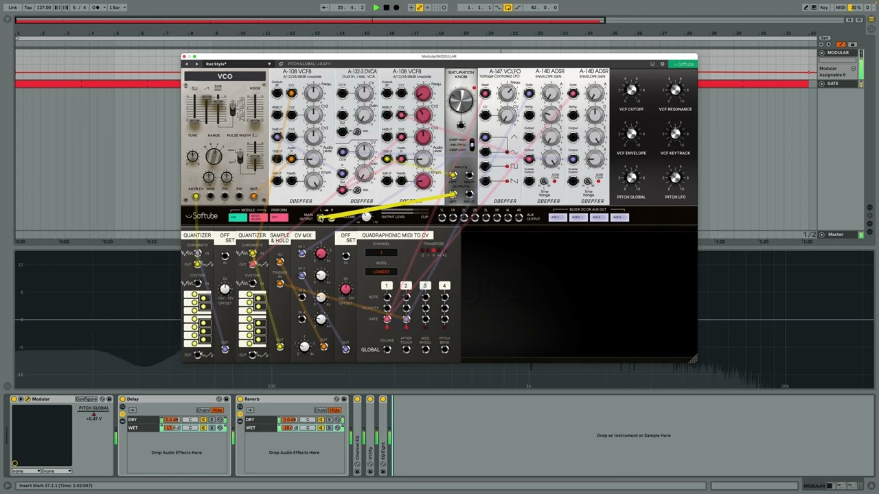This screenshot has height=494, width=879.
Task: Click the large Saturation Knob
Action: point(461,101)
